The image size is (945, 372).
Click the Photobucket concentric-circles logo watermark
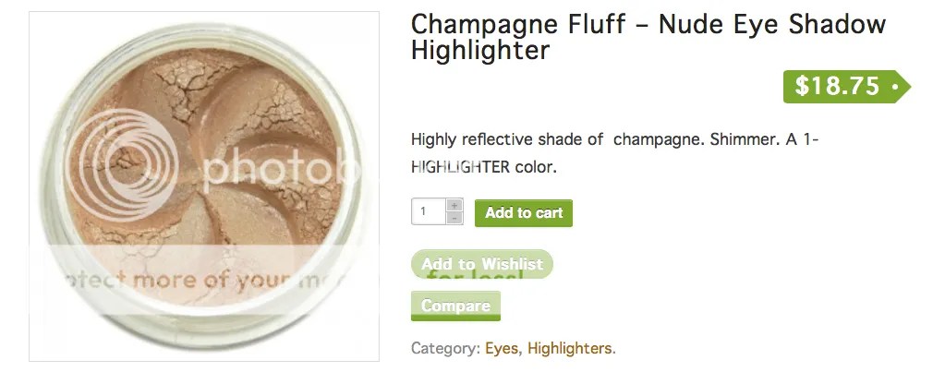click(x=123, y=165)
